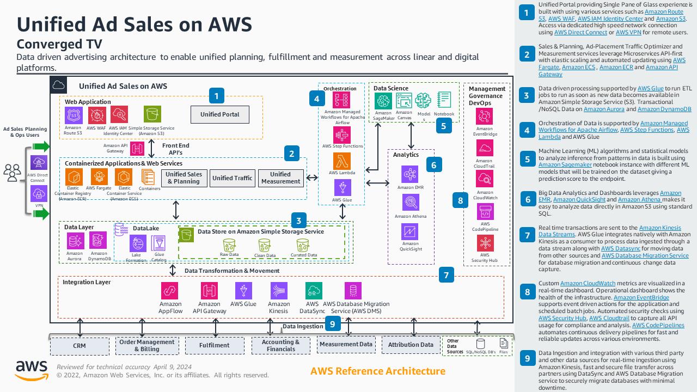Click the Raw Data bucket icon

point(229,244)
